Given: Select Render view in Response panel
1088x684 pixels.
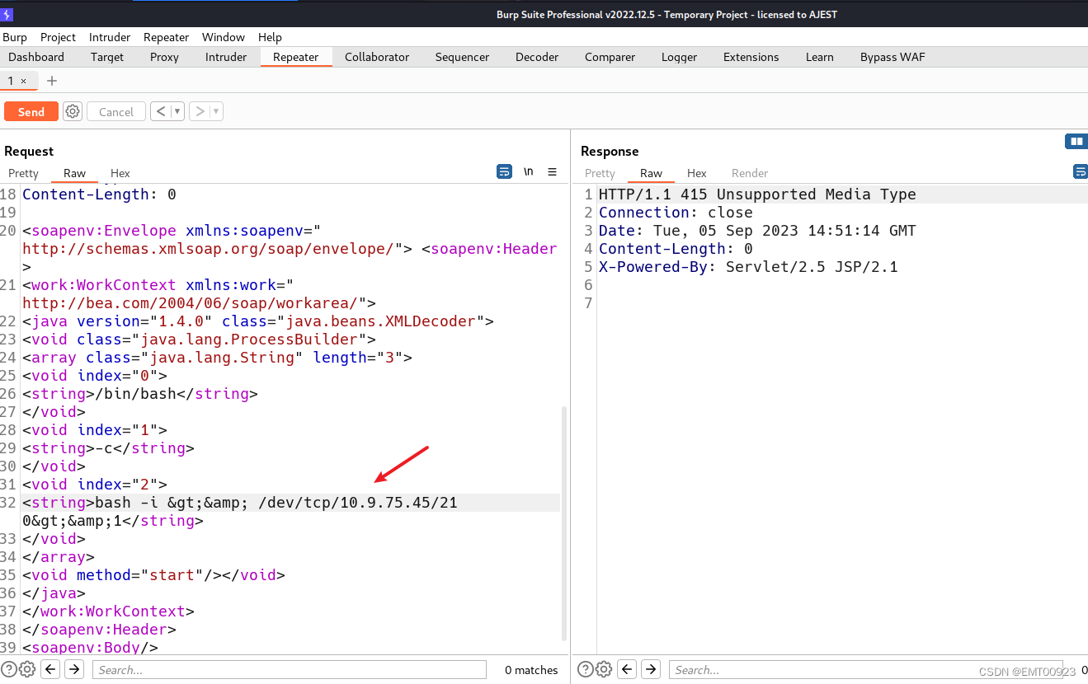Looking at the screenshot, I should pos(750,173).
